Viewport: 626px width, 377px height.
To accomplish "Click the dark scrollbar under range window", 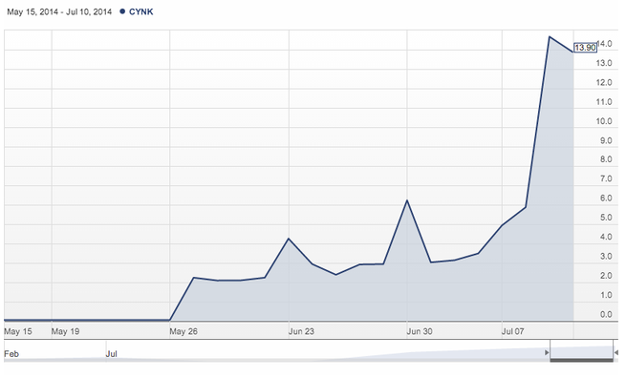I will [581, 360].
